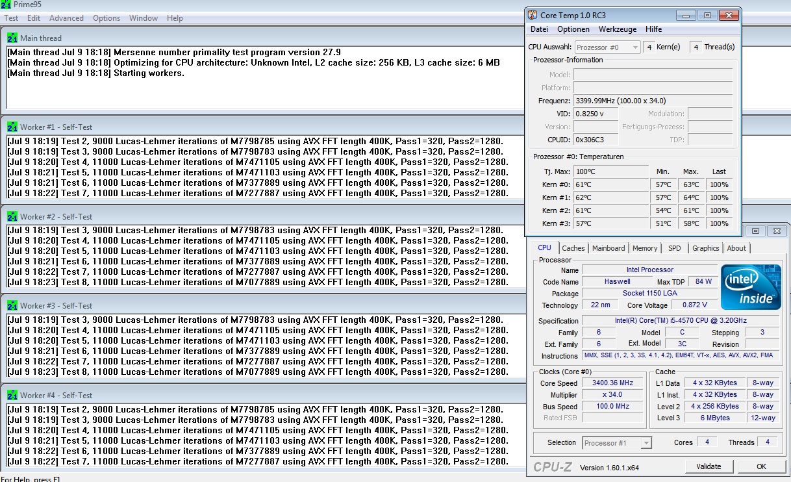Click the VID value 0.8250 v

coord(596,114)
